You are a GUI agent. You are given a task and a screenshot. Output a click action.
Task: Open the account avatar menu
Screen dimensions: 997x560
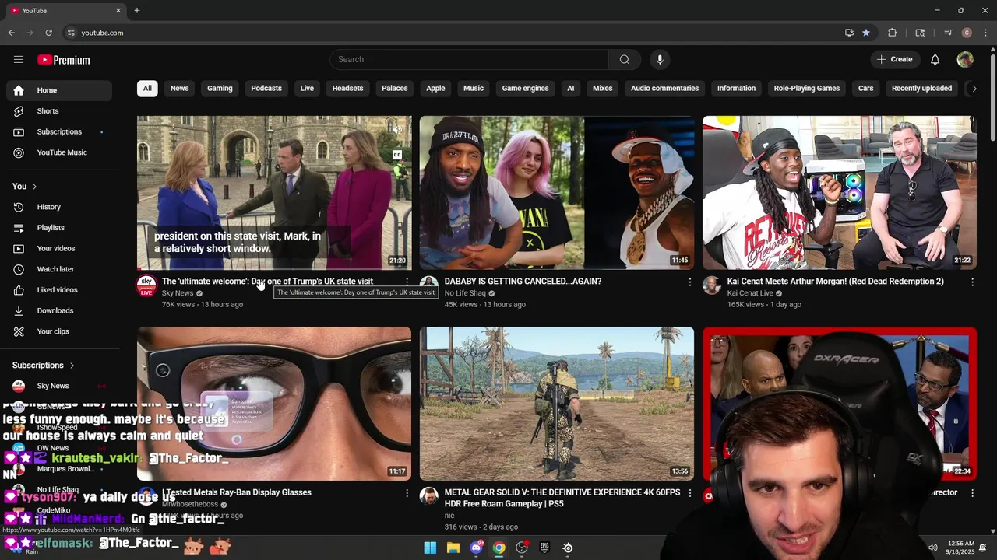[965, 60]
